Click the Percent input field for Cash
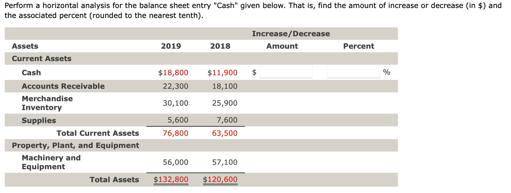Screen dimensions: 511x193 pos(353,72)
